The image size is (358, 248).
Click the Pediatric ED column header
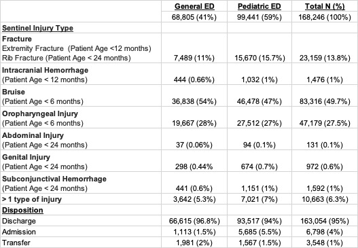pos(259,6)
